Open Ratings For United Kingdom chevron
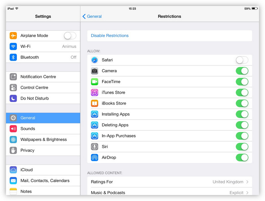 tap(247, 182)
